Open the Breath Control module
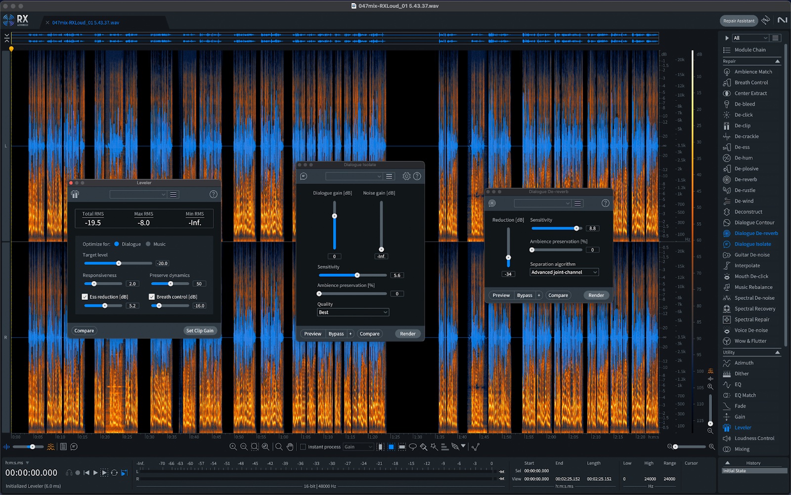The image size is (791, 495). [750, 82]
